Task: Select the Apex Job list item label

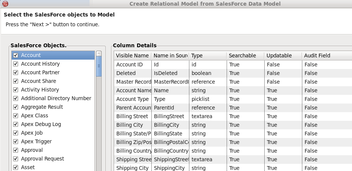Action: 32,133
